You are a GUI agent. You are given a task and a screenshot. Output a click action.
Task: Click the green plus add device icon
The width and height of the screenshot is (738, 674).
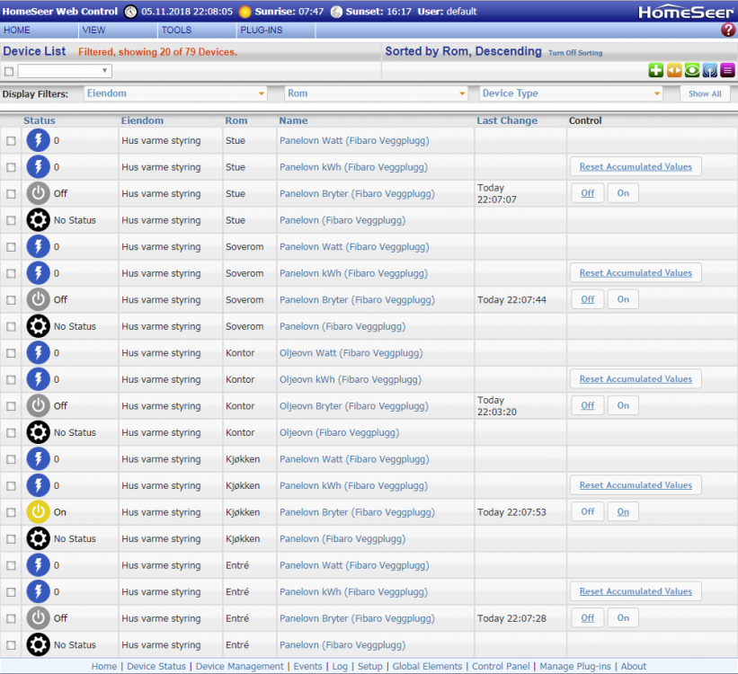click(656, 71)
